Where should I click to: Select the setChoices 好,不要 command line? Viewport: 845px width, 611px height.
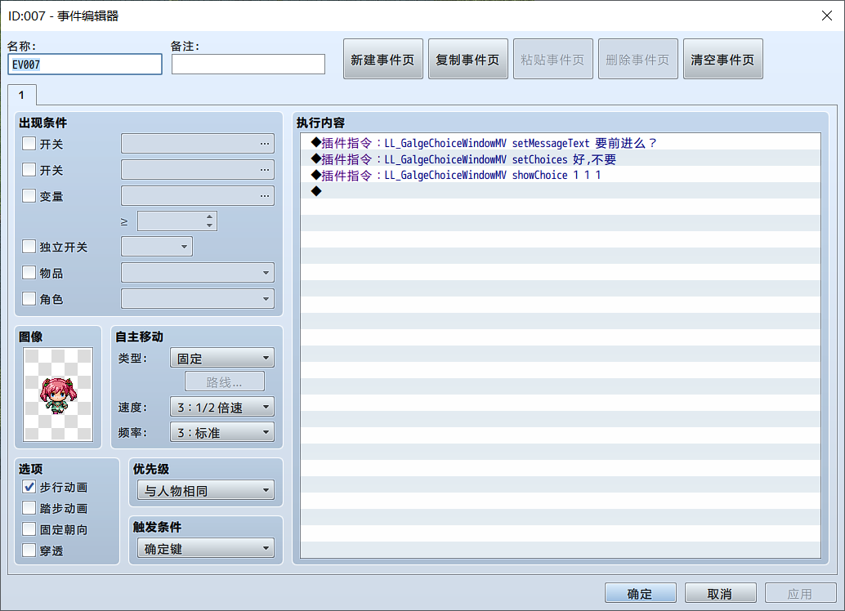561,159
